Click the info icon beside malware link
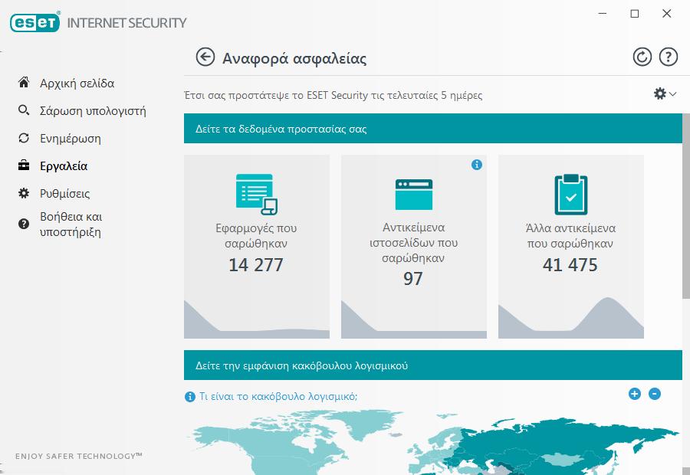This screenshot has width=690, height=475. pyautogui.click(x=189, y=397)
